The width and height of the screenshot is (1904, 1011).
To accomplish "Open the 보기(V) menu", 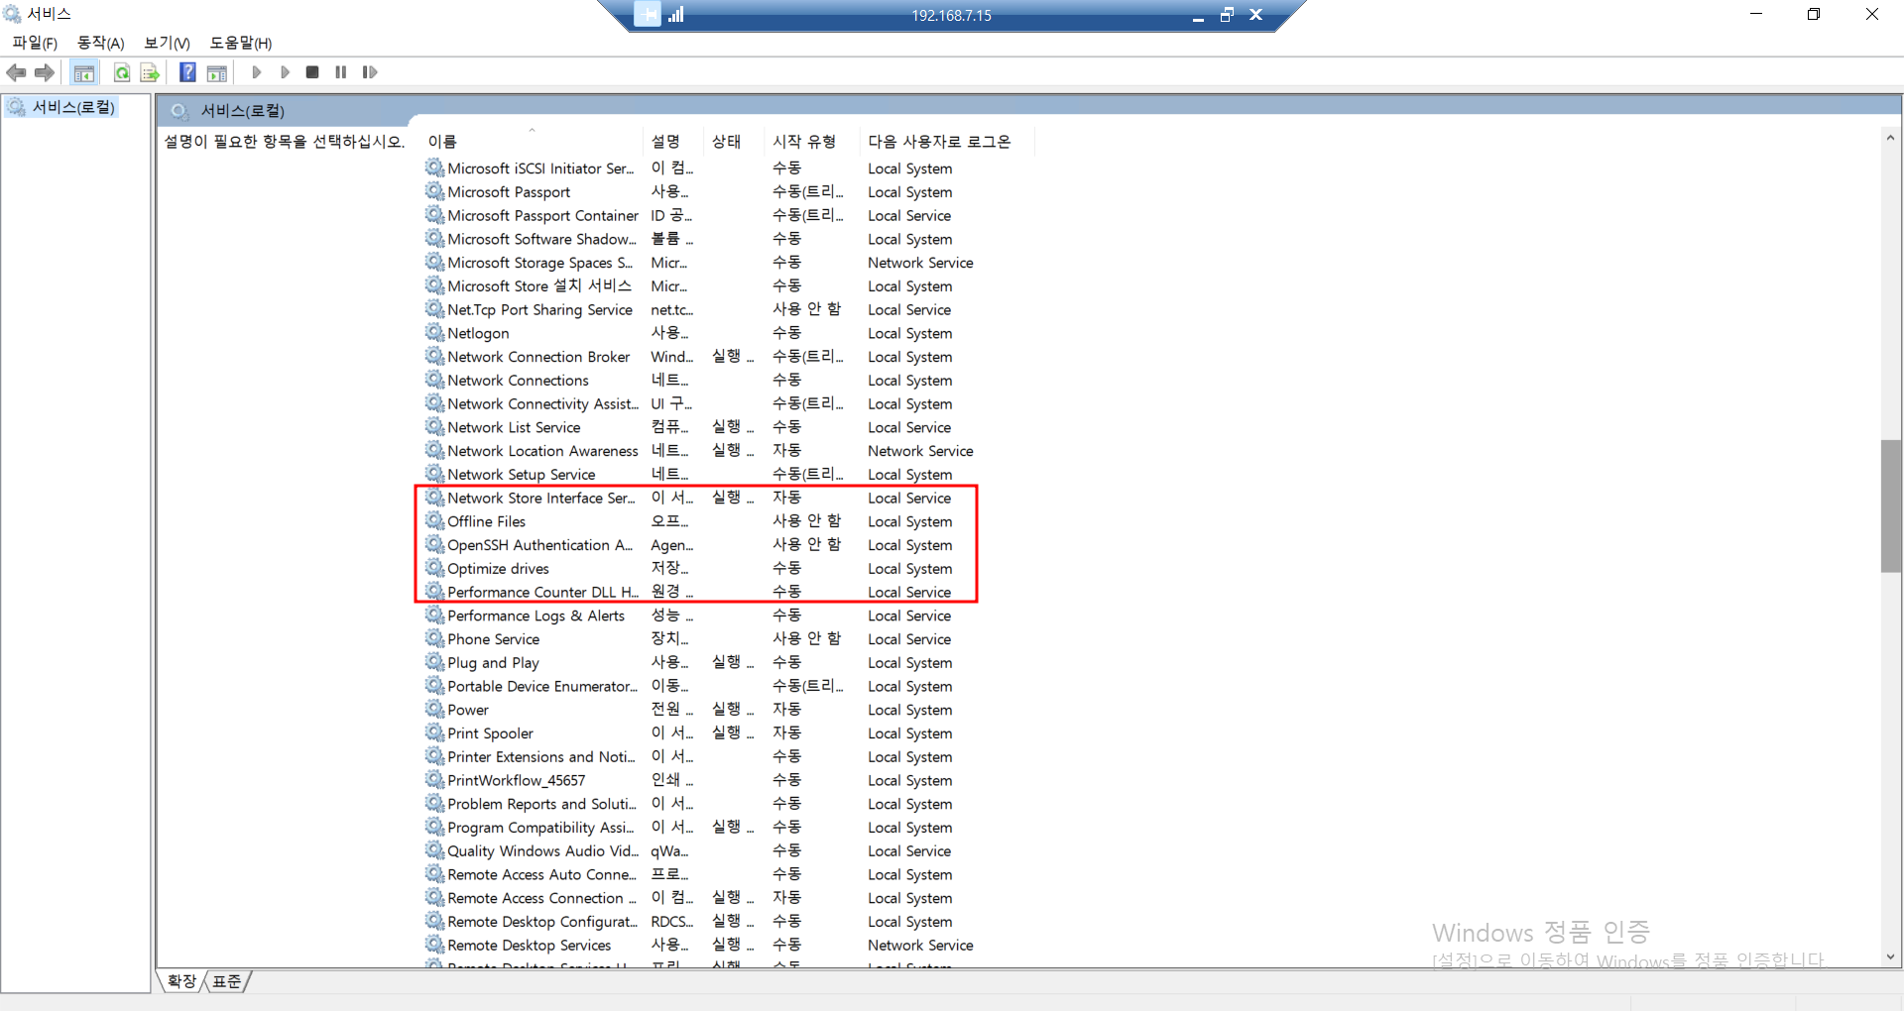I will coord(167,43).
